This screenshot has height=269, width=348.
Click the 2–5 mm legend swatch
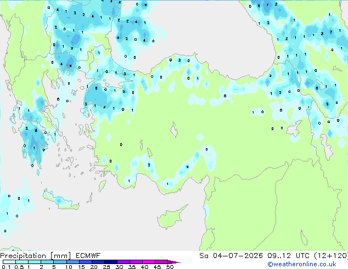click(x=47, y=262)
